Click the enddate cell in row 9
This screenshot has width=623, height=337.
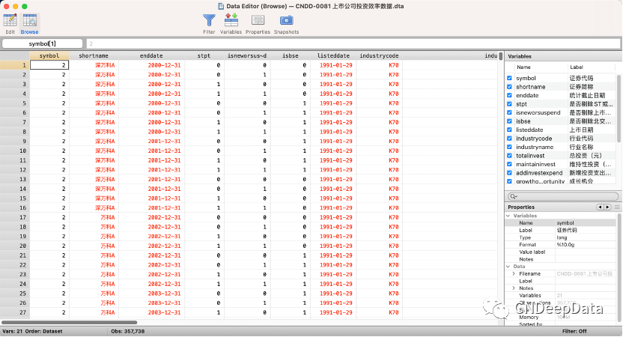[x=151, y=142]
